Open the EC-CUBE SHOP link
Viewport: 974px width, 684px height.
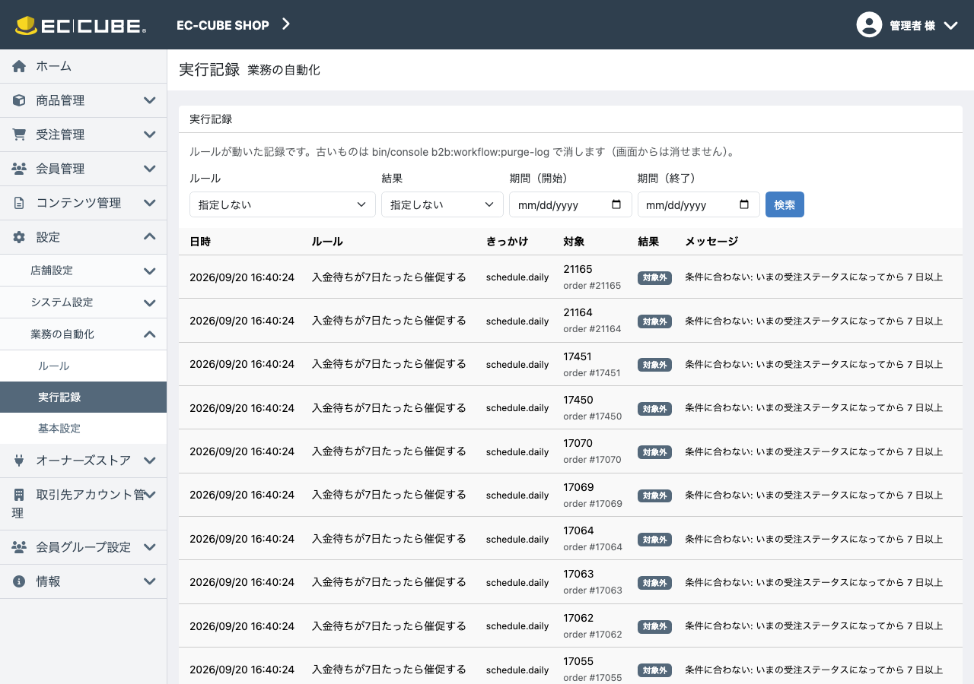(x=223, y=25)
